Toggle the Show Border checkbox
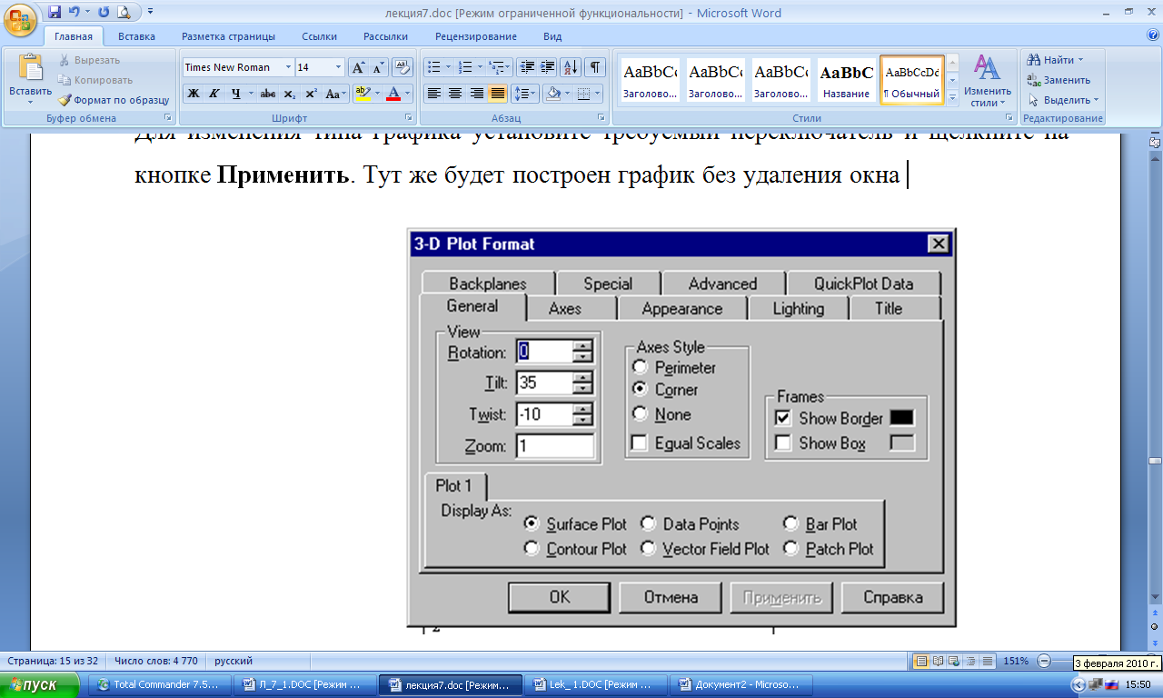This screenshot has height=698, width=1163. [783, 418]
